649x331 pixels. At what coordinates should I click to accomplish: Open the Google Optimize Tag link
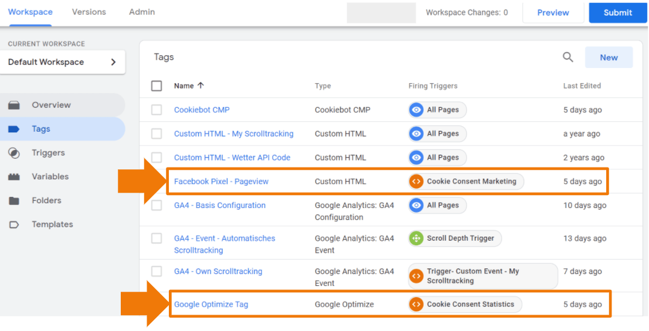pyautogui.click(x=211, y=305)
